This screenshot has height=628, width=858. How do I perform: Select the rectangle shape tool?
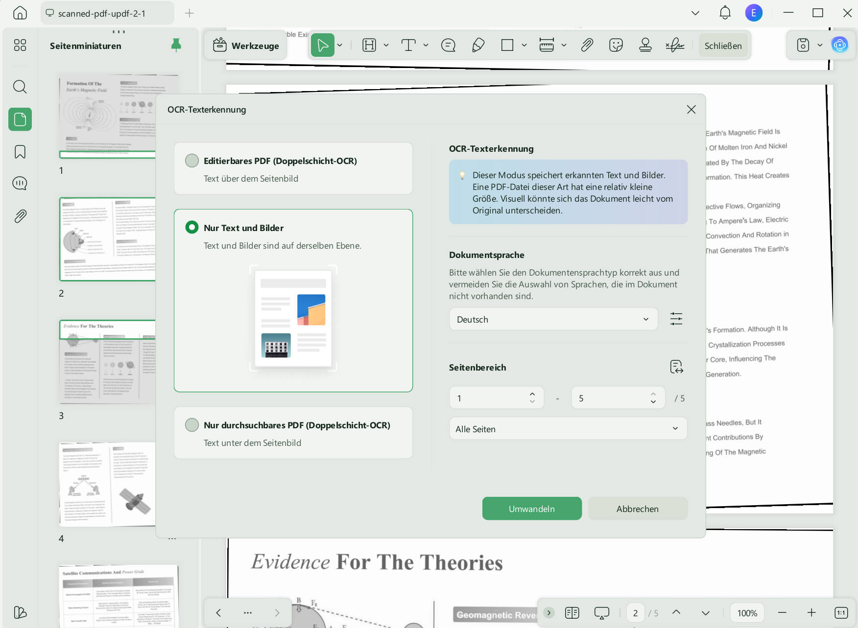click(x=507, y=46)
